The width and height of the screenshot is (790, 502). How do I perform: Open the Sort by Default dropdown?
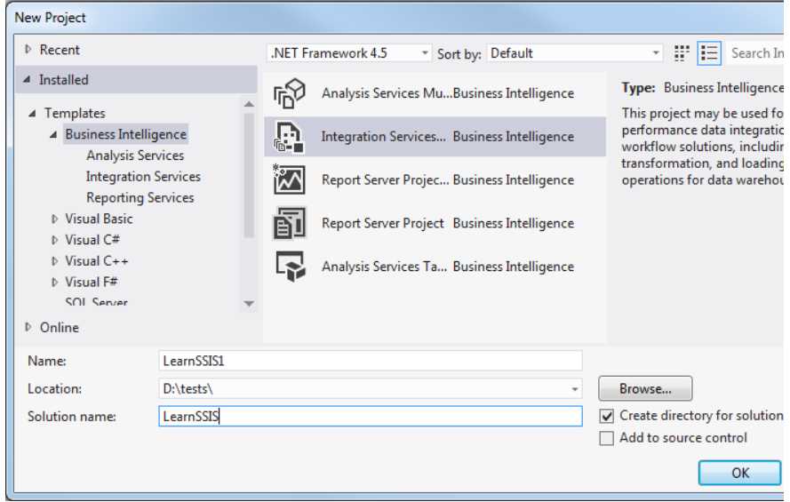tap(574, 53)
